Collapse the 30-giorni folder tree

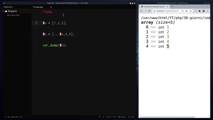point(4,11)
